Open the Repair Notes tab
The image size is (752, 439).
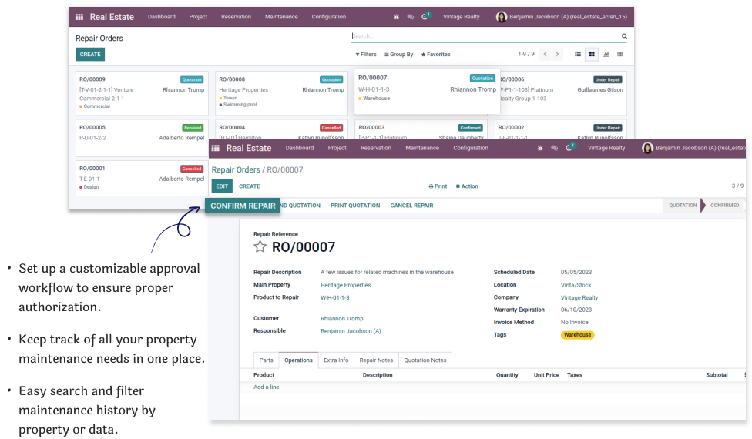[x=376, y=360]
